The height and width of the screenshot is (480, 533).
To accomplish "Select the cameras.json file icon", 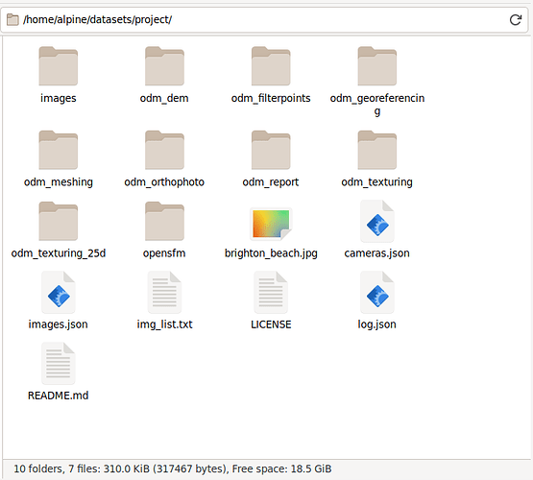I will (377, 221).
